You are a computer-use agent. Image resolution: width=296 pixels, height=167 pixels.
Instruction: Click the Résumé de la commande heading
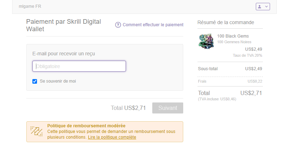coord(226,22)
